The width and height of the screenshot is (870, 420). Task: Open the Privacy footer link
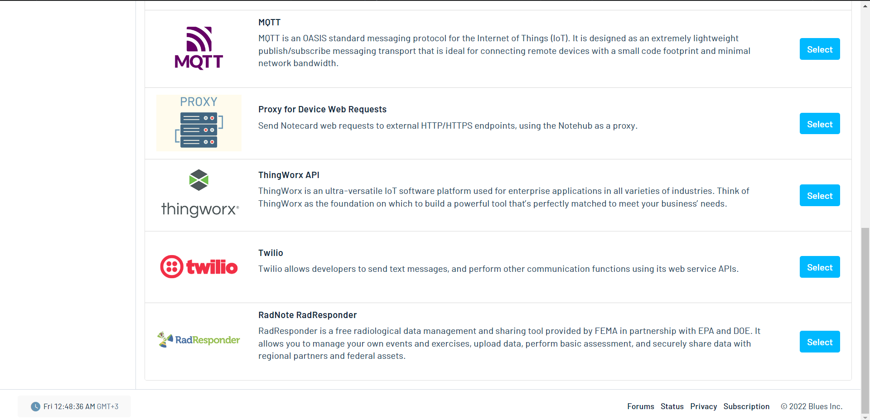click(x=703, y=406)
